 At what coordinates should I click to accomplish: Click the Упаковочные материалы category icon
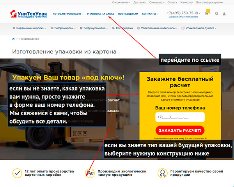(x=138, y=28)
